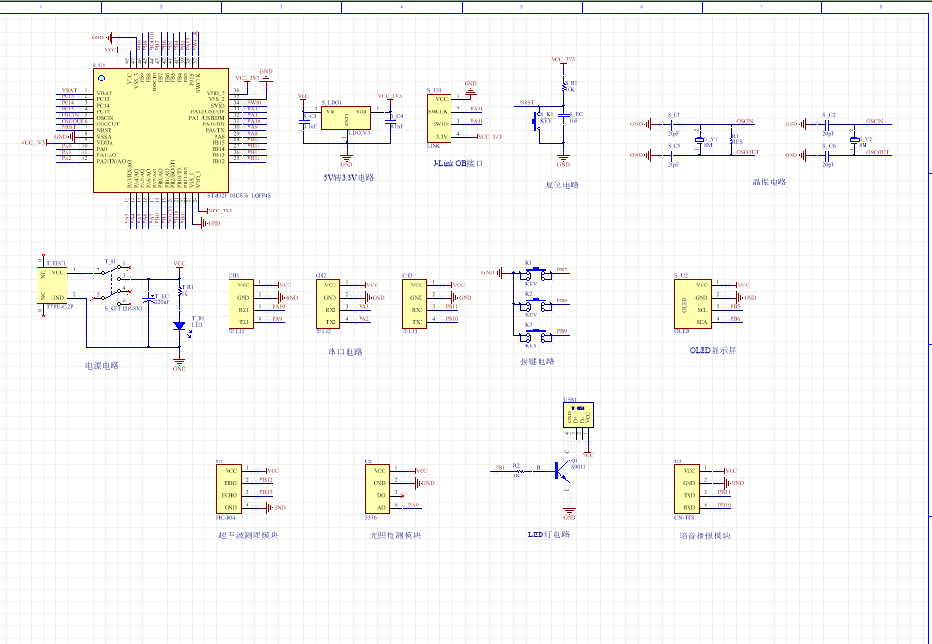
Task: Select the 5516 light sensor module U2
Action: point(378,489)
